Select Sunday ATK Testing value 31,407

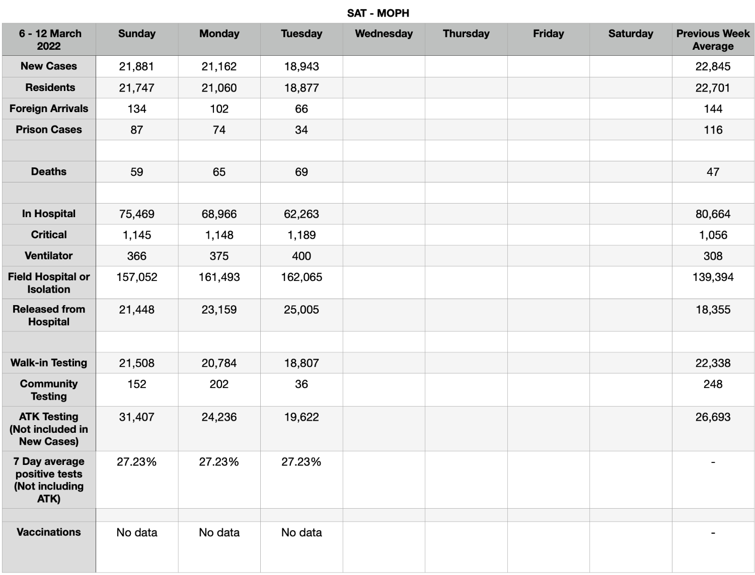click(137, 429)
